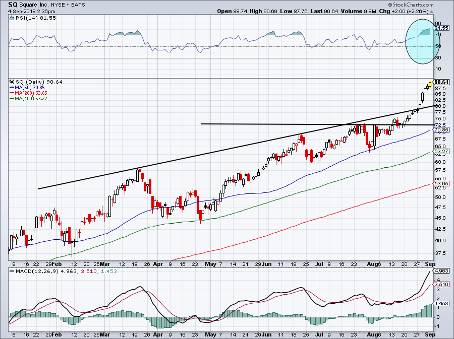
Task: Click the 50.0 price axis label
Action: tap(440, 197)
